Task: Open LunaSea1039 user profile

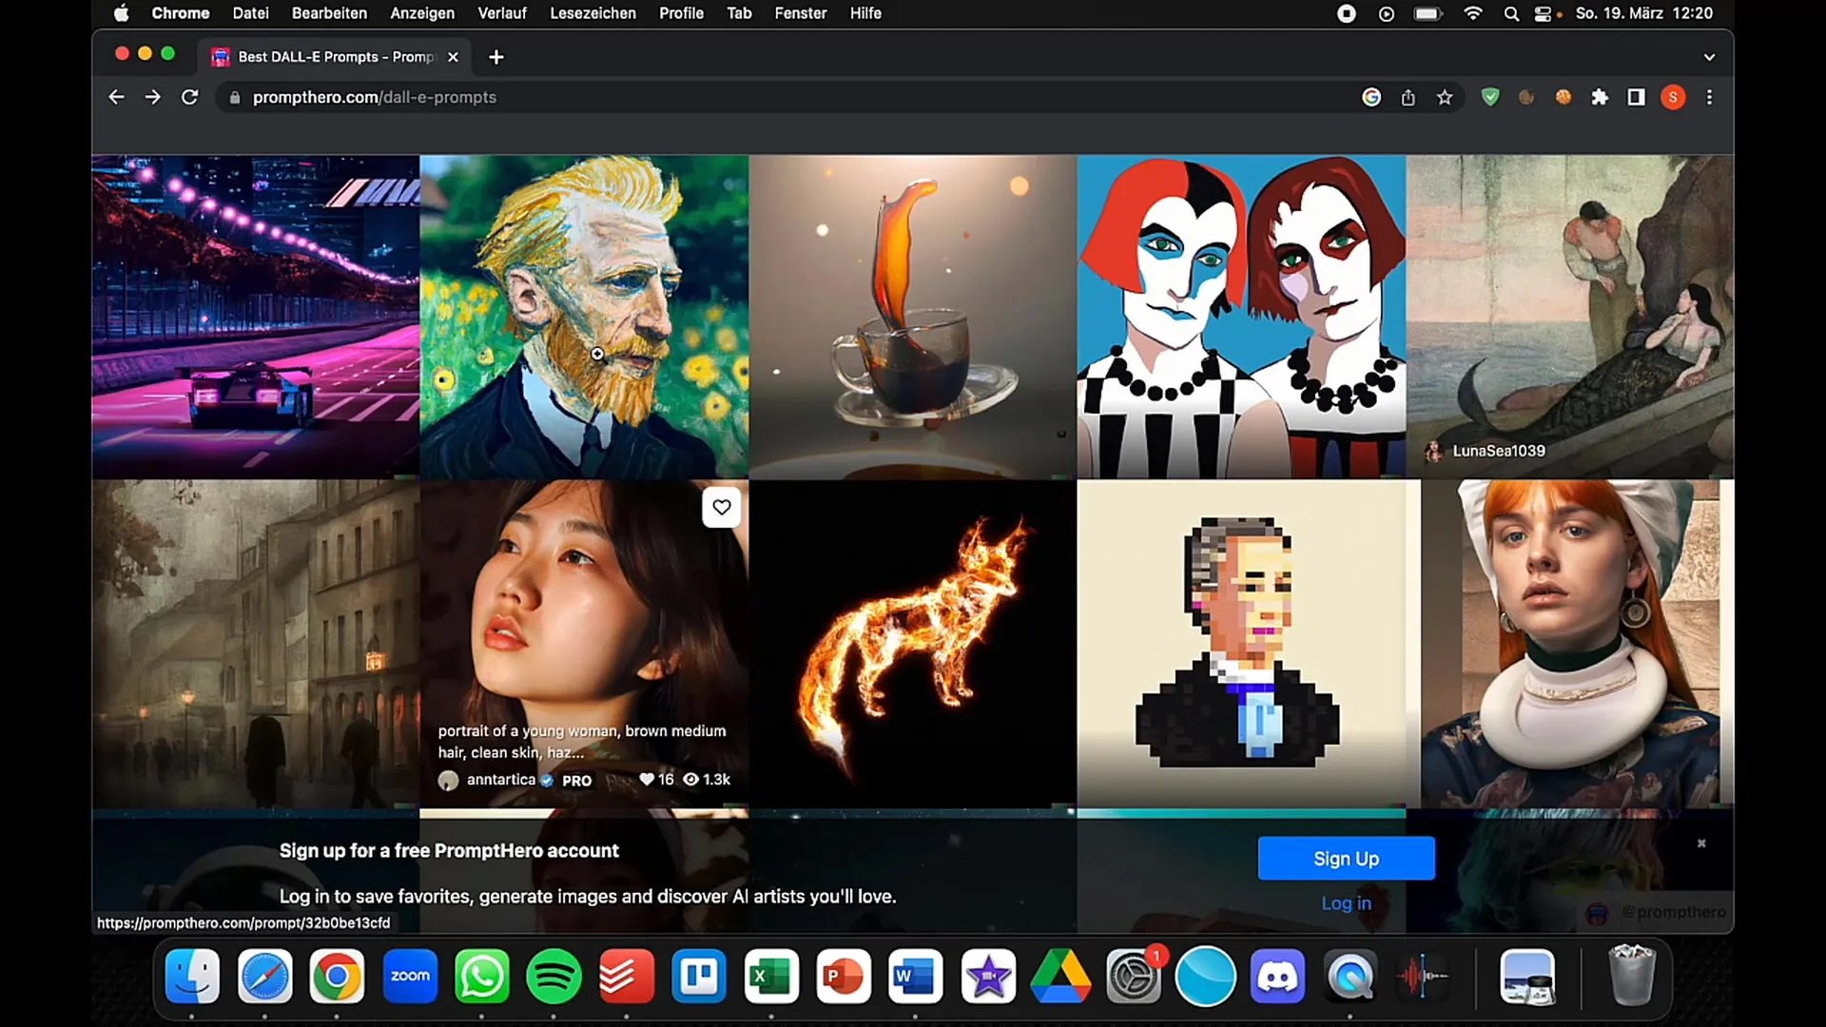Action: 1499,451
